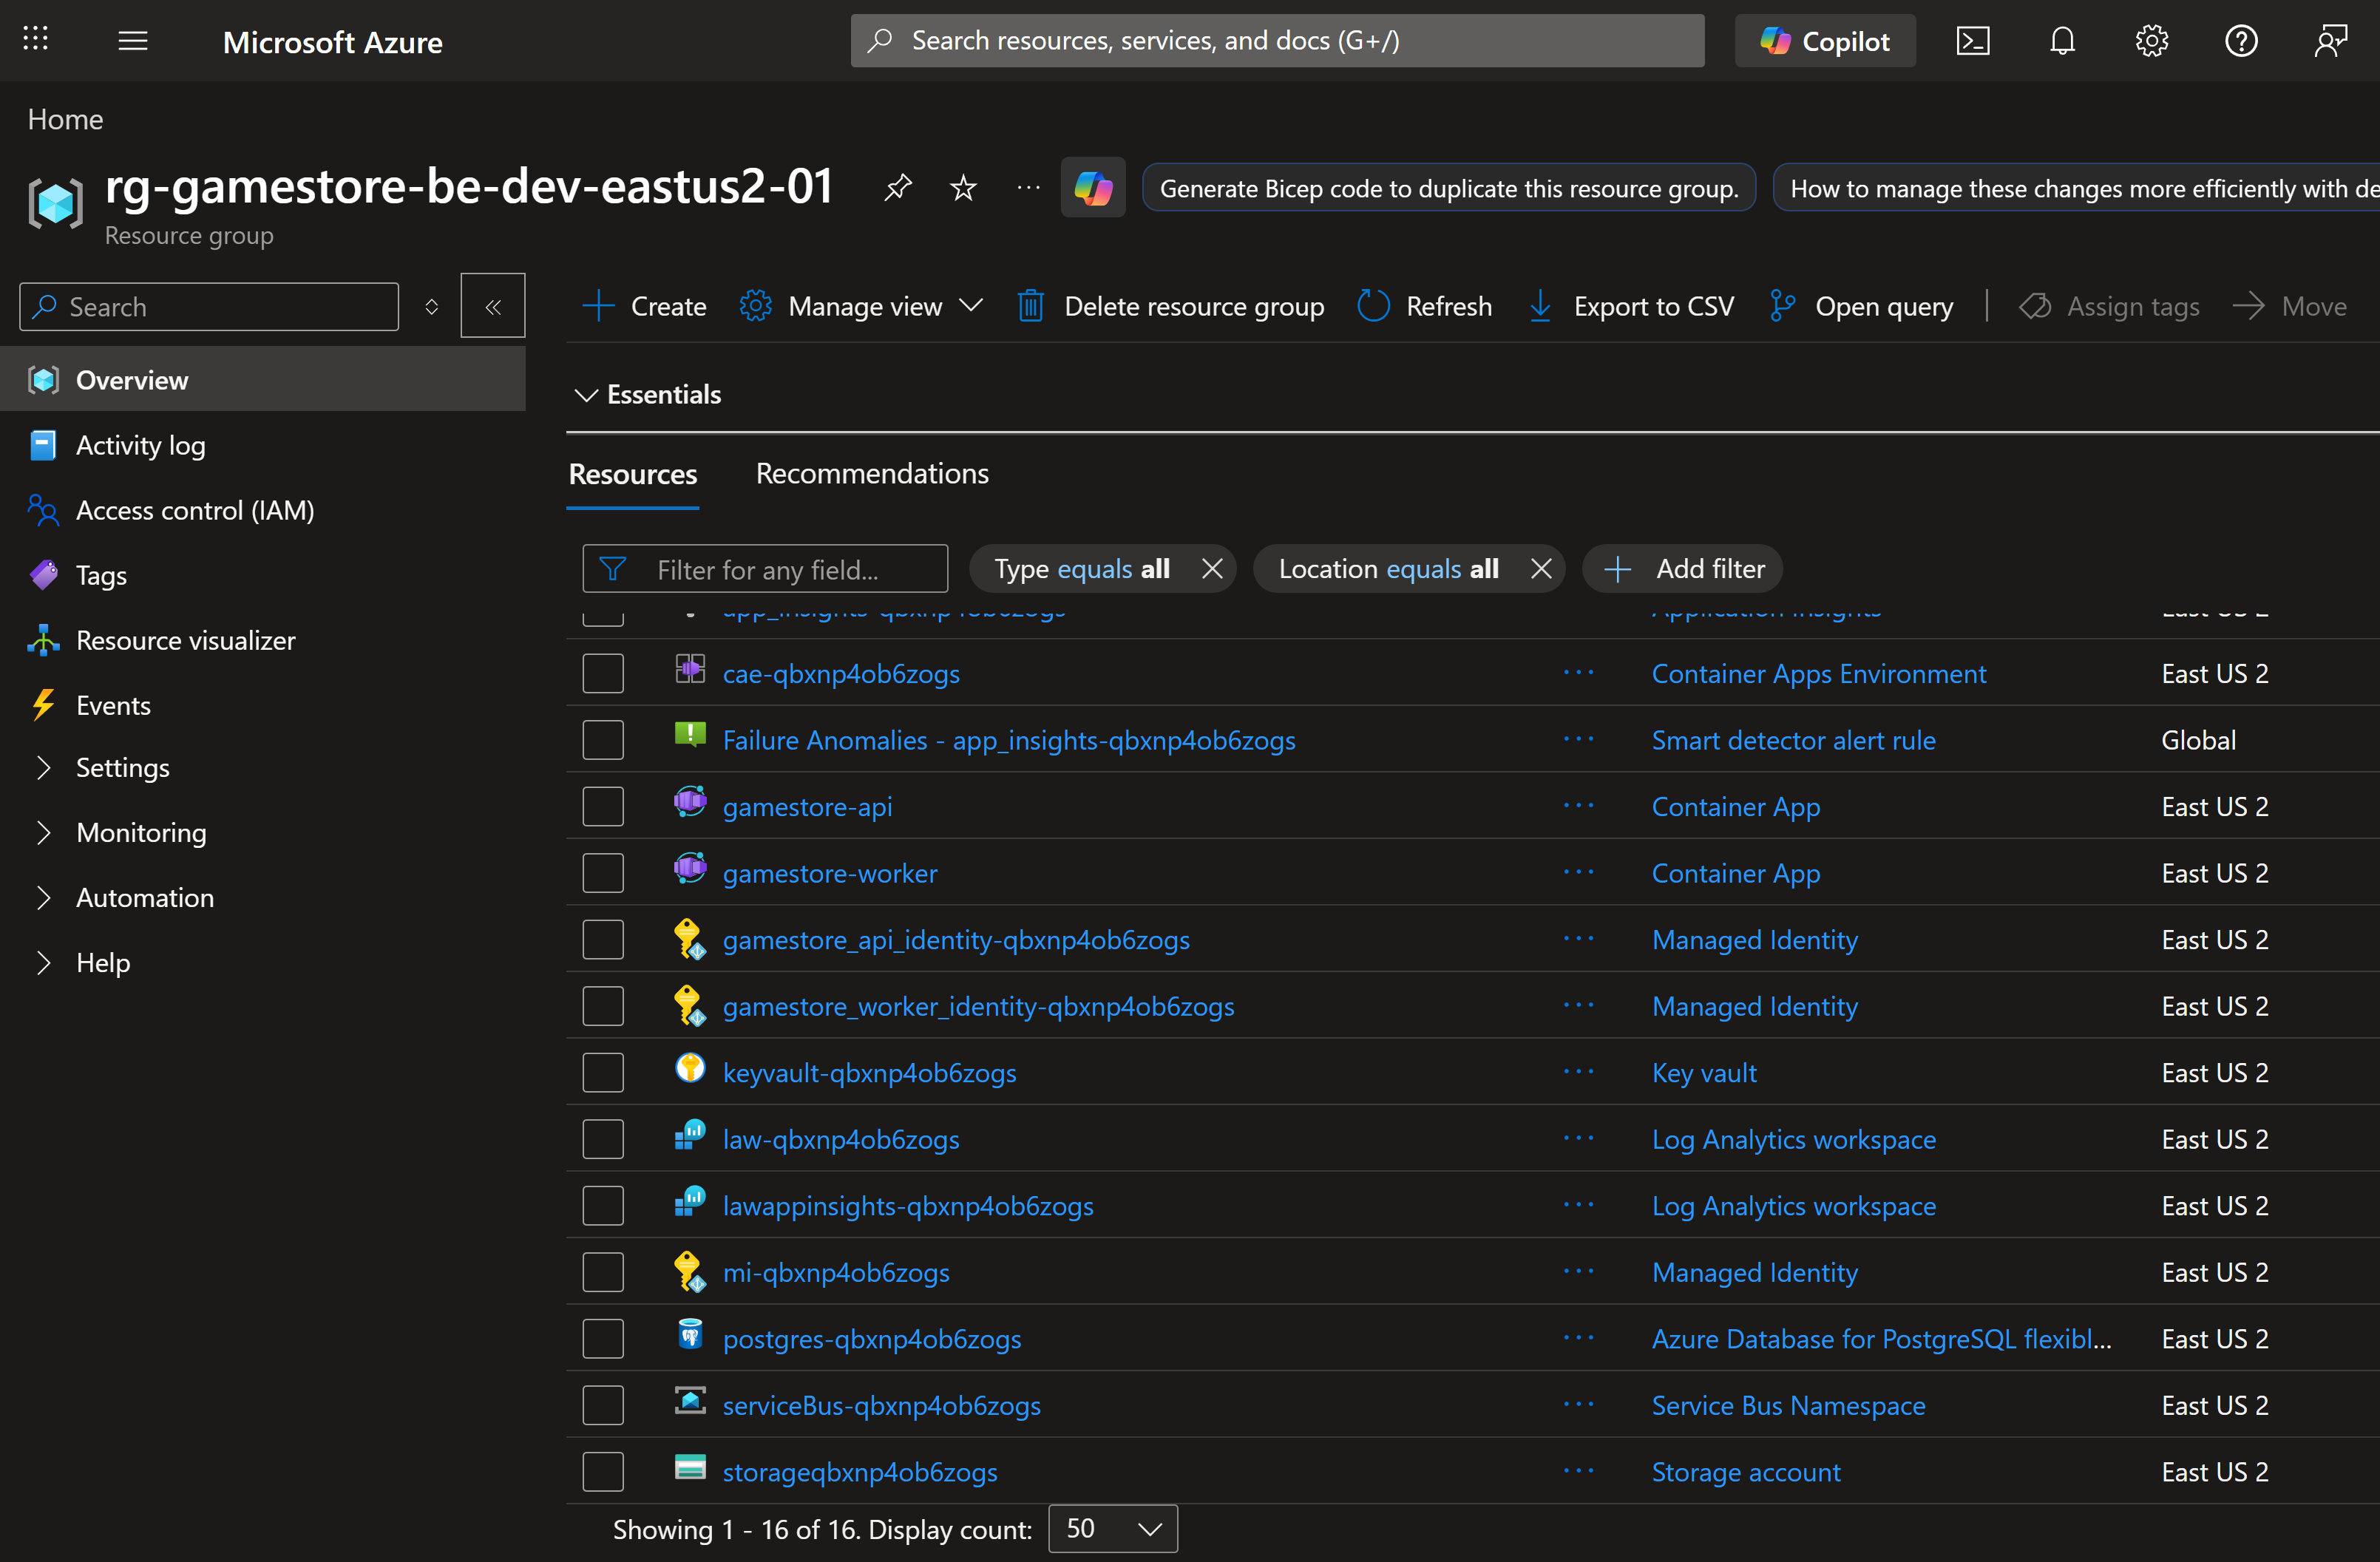Collapse the left navigation pane

coord(493,306)
